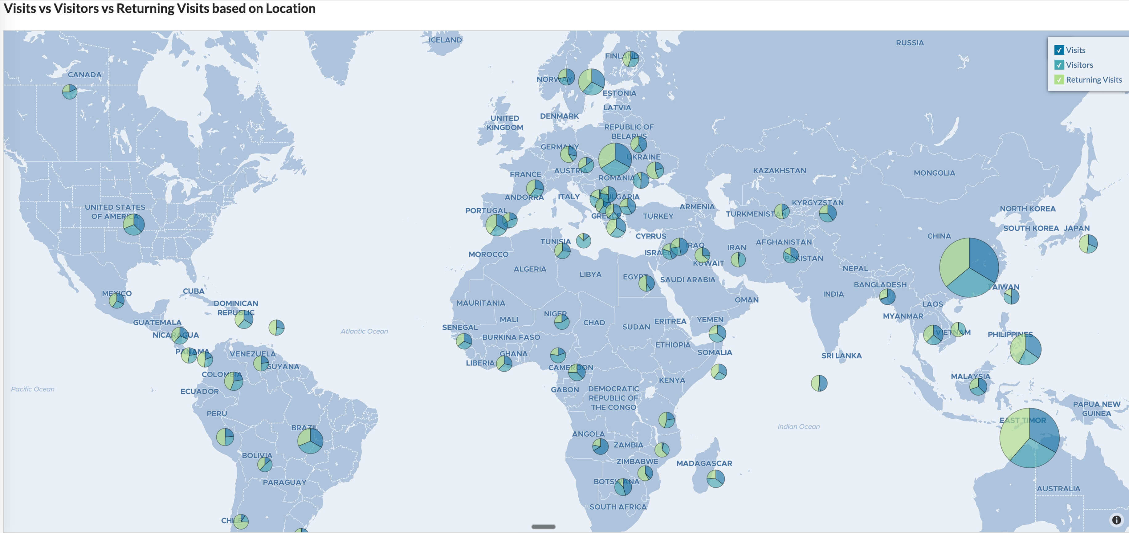Click the Pacific Ocean label
This screenshot has width=1129, height=533.
click(33, 389)
